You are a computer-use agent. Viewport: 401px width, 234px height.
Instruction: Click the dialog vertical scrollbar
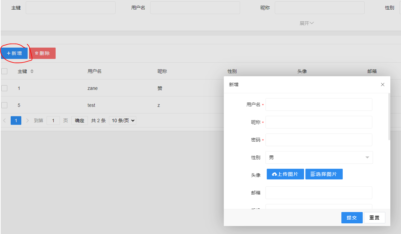389,117
